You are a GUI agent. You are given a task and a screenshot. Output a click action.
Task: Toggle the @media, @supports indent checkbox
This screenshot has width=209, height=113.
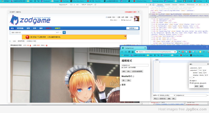(x=190, y=83)
